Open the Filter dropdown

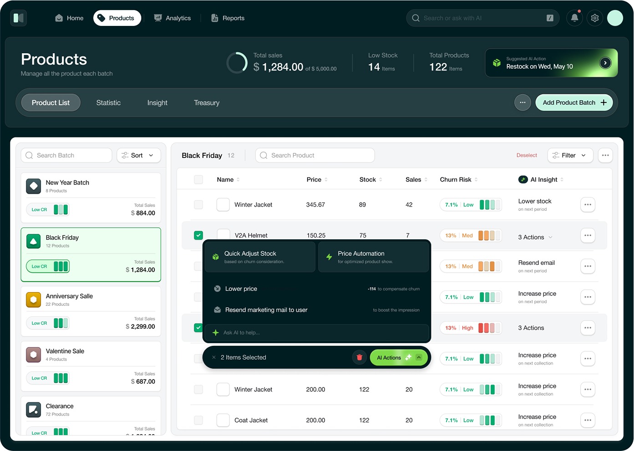point(570,155)
